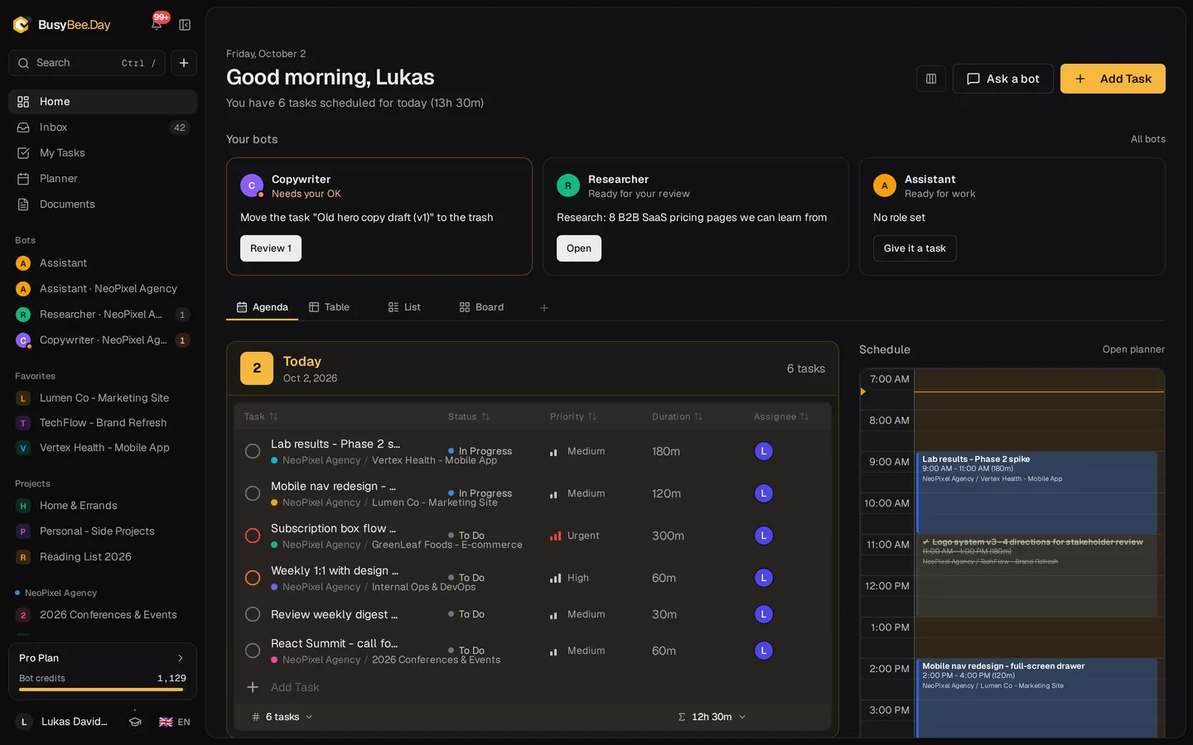Complete the Review weekly digest task circle

(253, 614)
